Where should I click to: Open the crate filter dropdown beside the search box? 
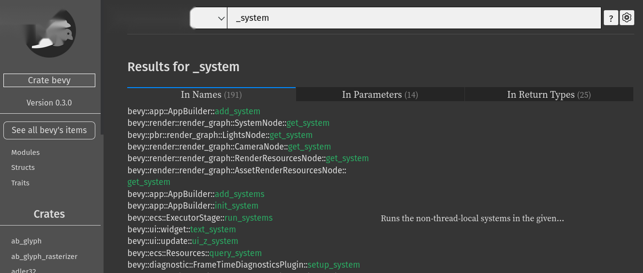pyautogui.click(x=209, y=18)
